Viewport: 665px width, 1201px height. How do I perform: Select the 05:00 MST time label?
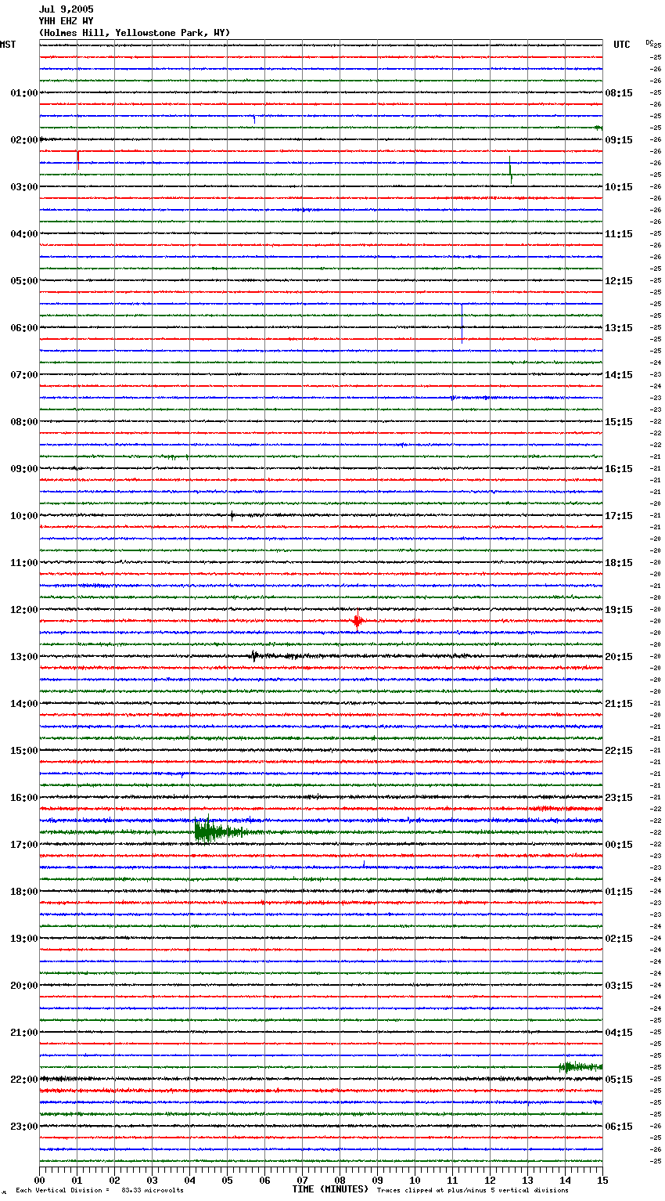tap(24, 281)
